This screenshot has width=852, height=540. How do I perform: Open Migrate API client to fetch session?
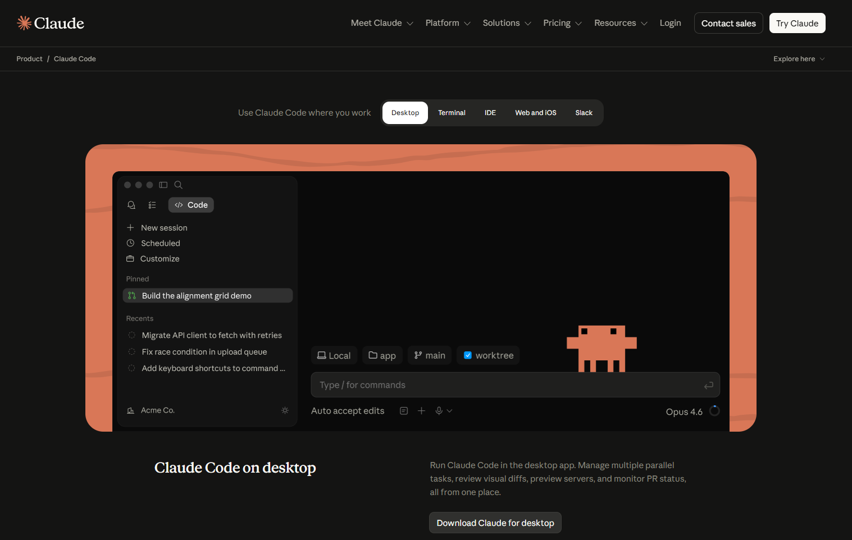tap(212, 335)
